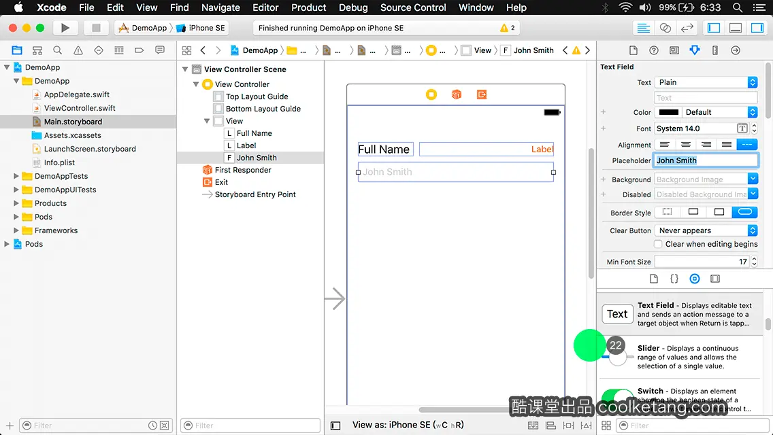Open the Report navigator
773x435 pixels.
[x=160, y=50]
